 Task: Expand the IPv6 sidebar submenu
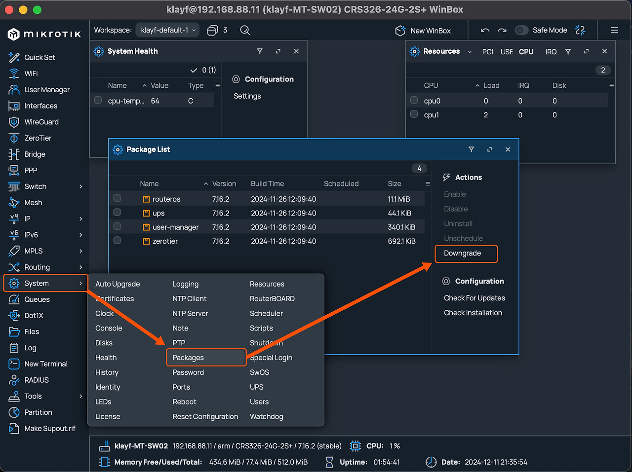click(80, 235)
